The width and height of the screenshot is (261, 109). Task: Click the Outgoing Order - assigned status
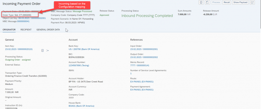tap(18, 60)
